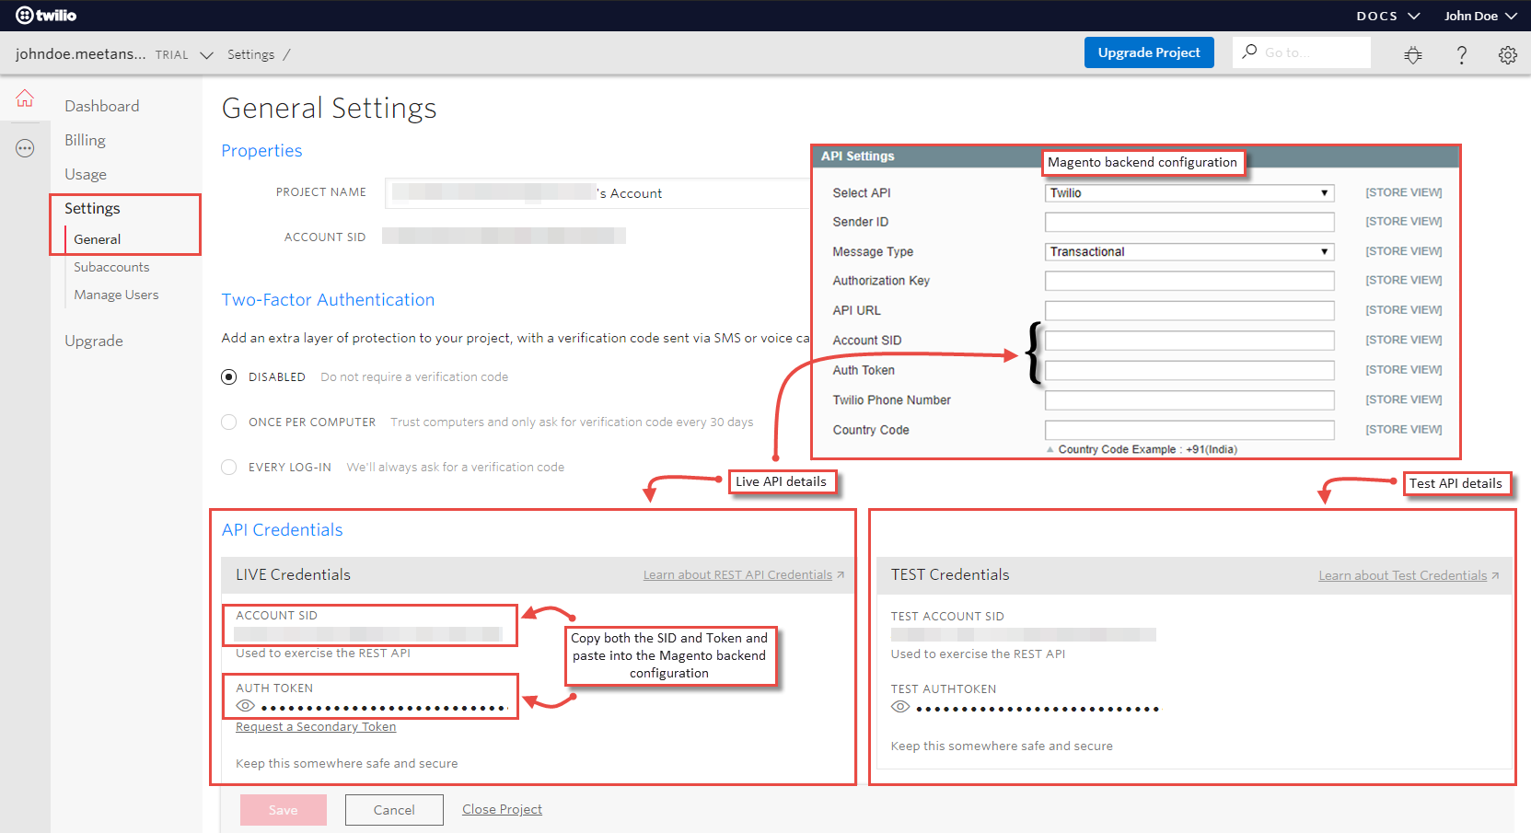
Task: Open Manage Users in sidebar
Action: coord(116,295)
